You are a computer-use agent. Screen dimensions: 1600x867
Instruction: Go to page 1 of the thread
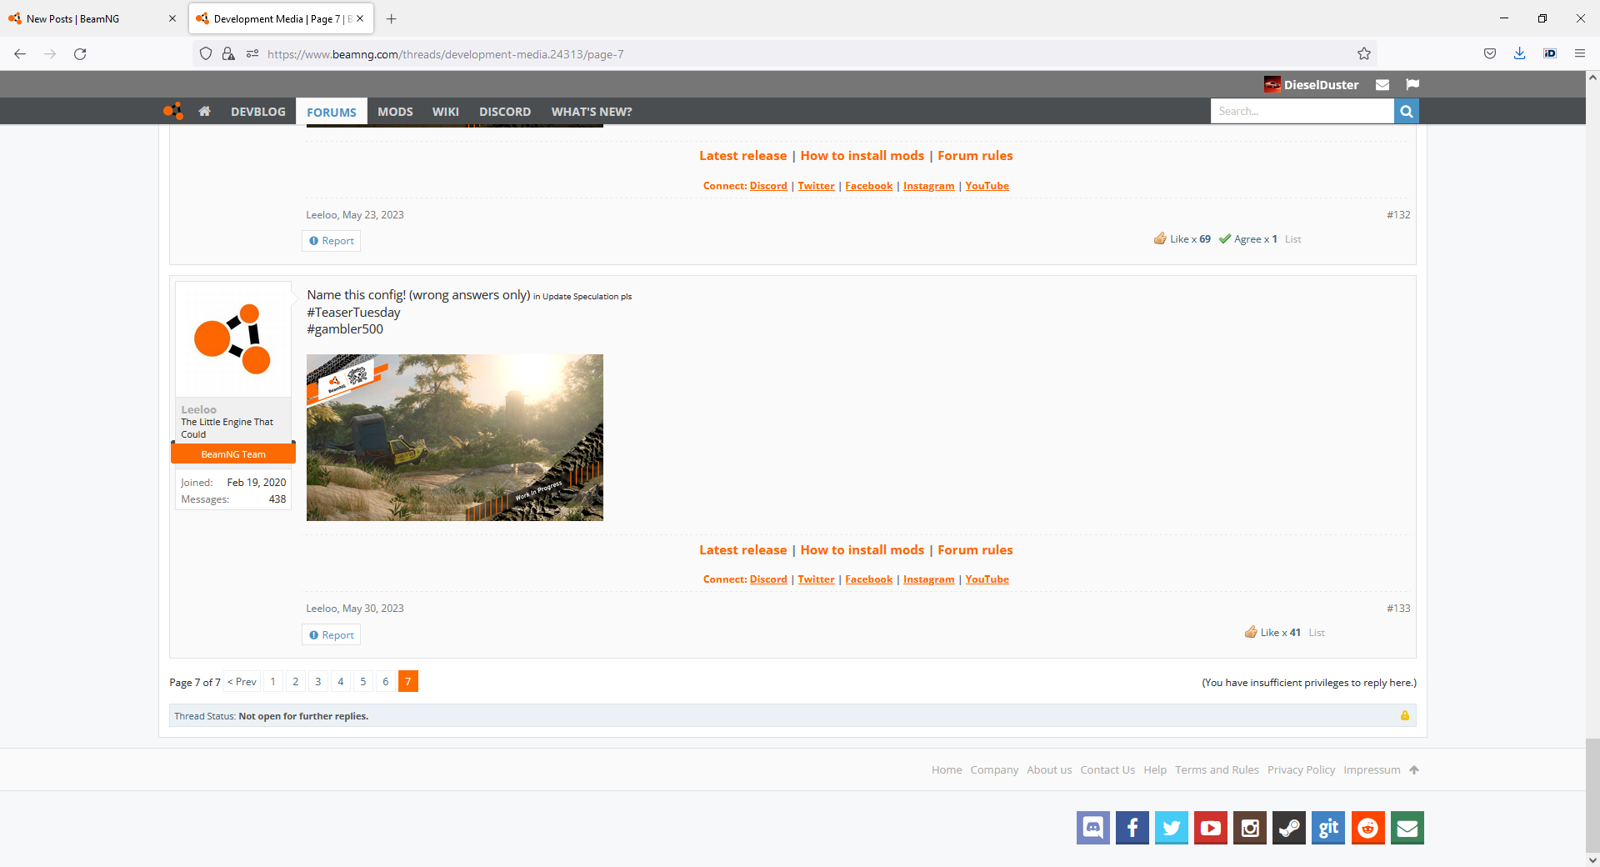click(x=272, y=681)
